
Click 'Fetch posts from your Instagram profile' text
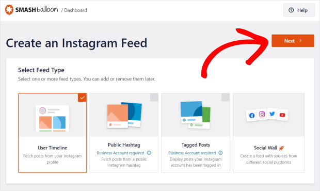click(53, 159)
